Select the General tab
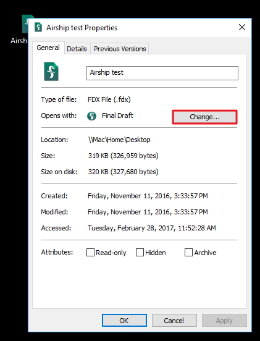The width and height of the screenshot is (260, 341). [x=48, y=48]
